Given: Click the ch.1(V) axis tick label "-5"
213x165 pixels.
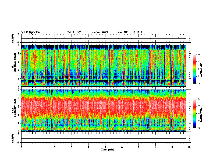Looking at the screenshot, I should 18,42.
